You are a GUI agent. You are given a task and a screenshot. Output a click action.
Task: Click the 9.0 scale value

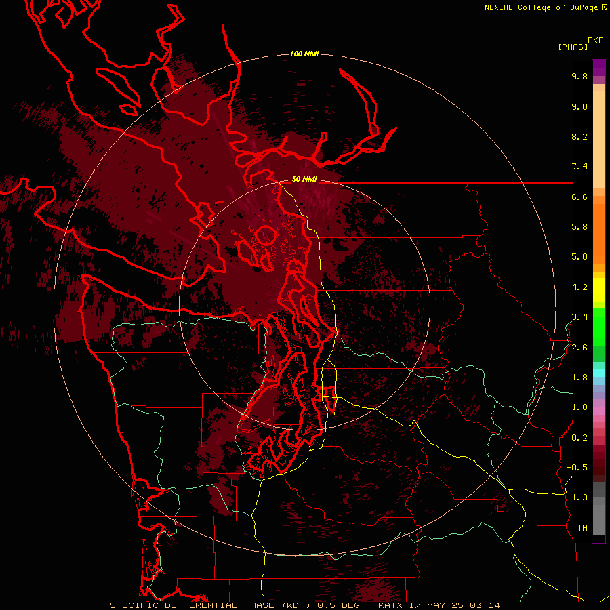point(579,106)
